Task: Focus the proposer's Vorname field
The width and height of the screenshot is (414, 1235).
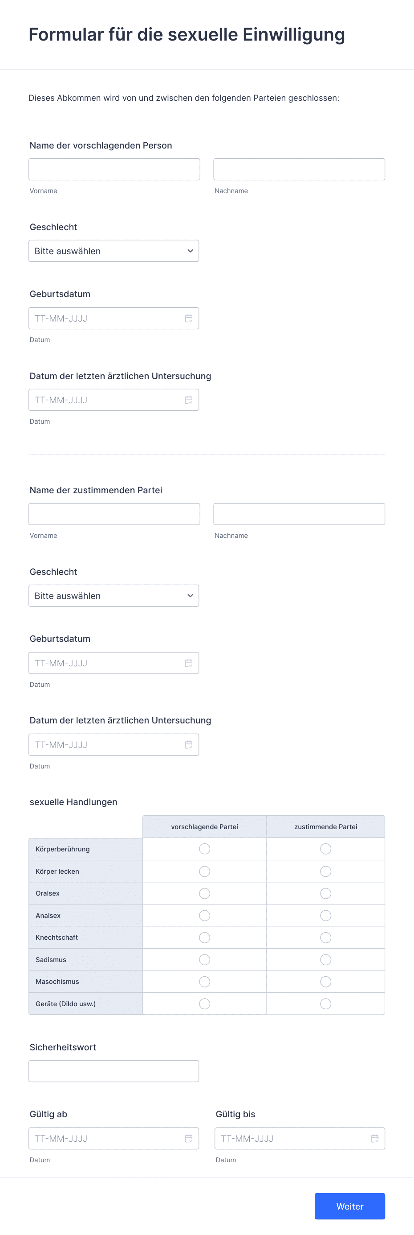Action: point(114,169)
